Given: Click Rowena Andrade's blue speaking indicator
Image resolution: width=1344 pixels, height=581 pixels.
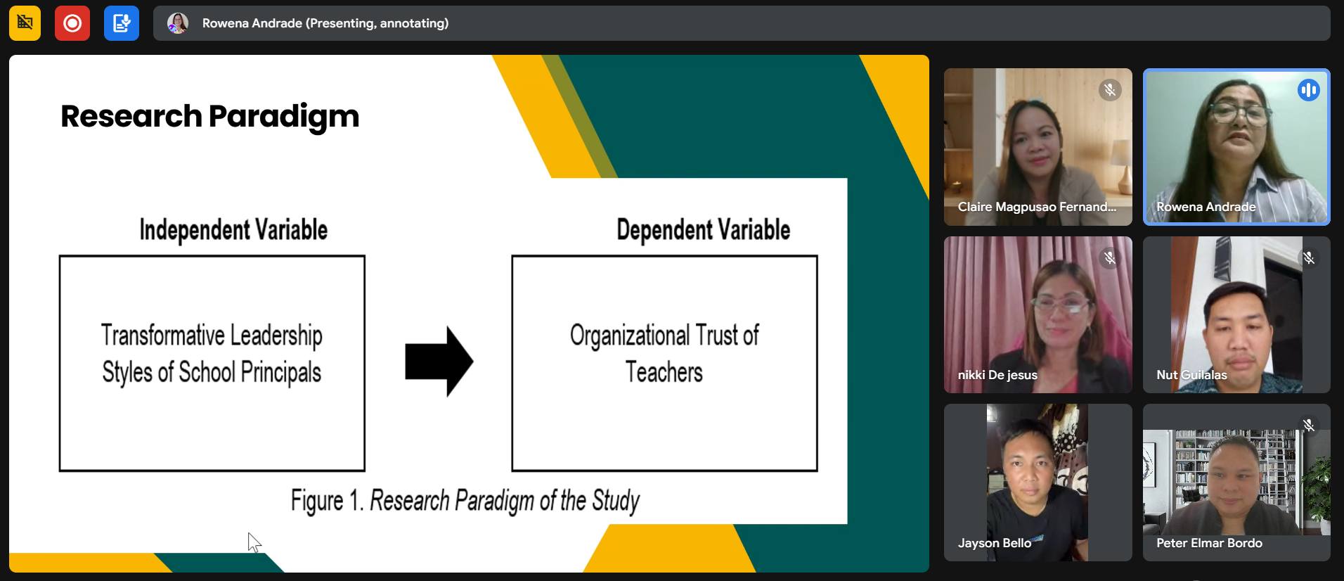Looking at the screenshot, I should (1308, 90).
